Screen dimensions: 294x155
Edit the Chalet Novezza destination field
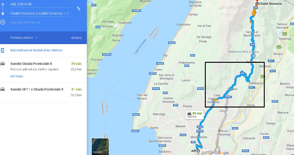(40, 13)
